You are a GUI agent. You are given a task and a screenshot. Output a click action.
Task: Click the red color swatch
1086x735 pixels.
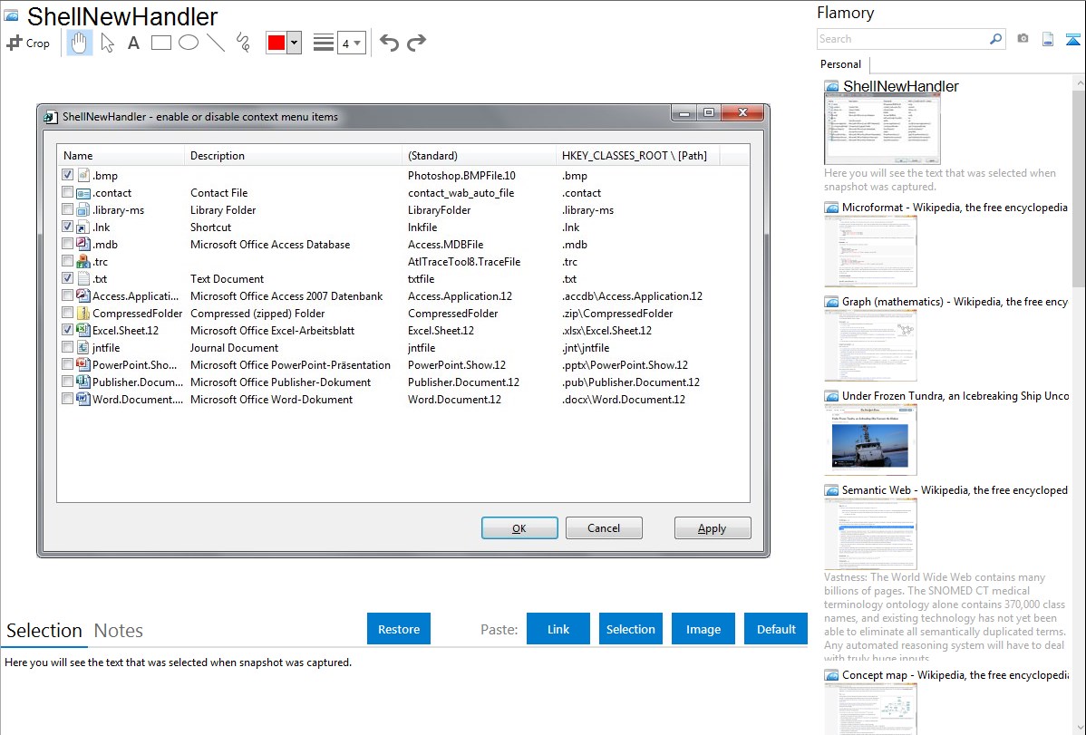276,43
